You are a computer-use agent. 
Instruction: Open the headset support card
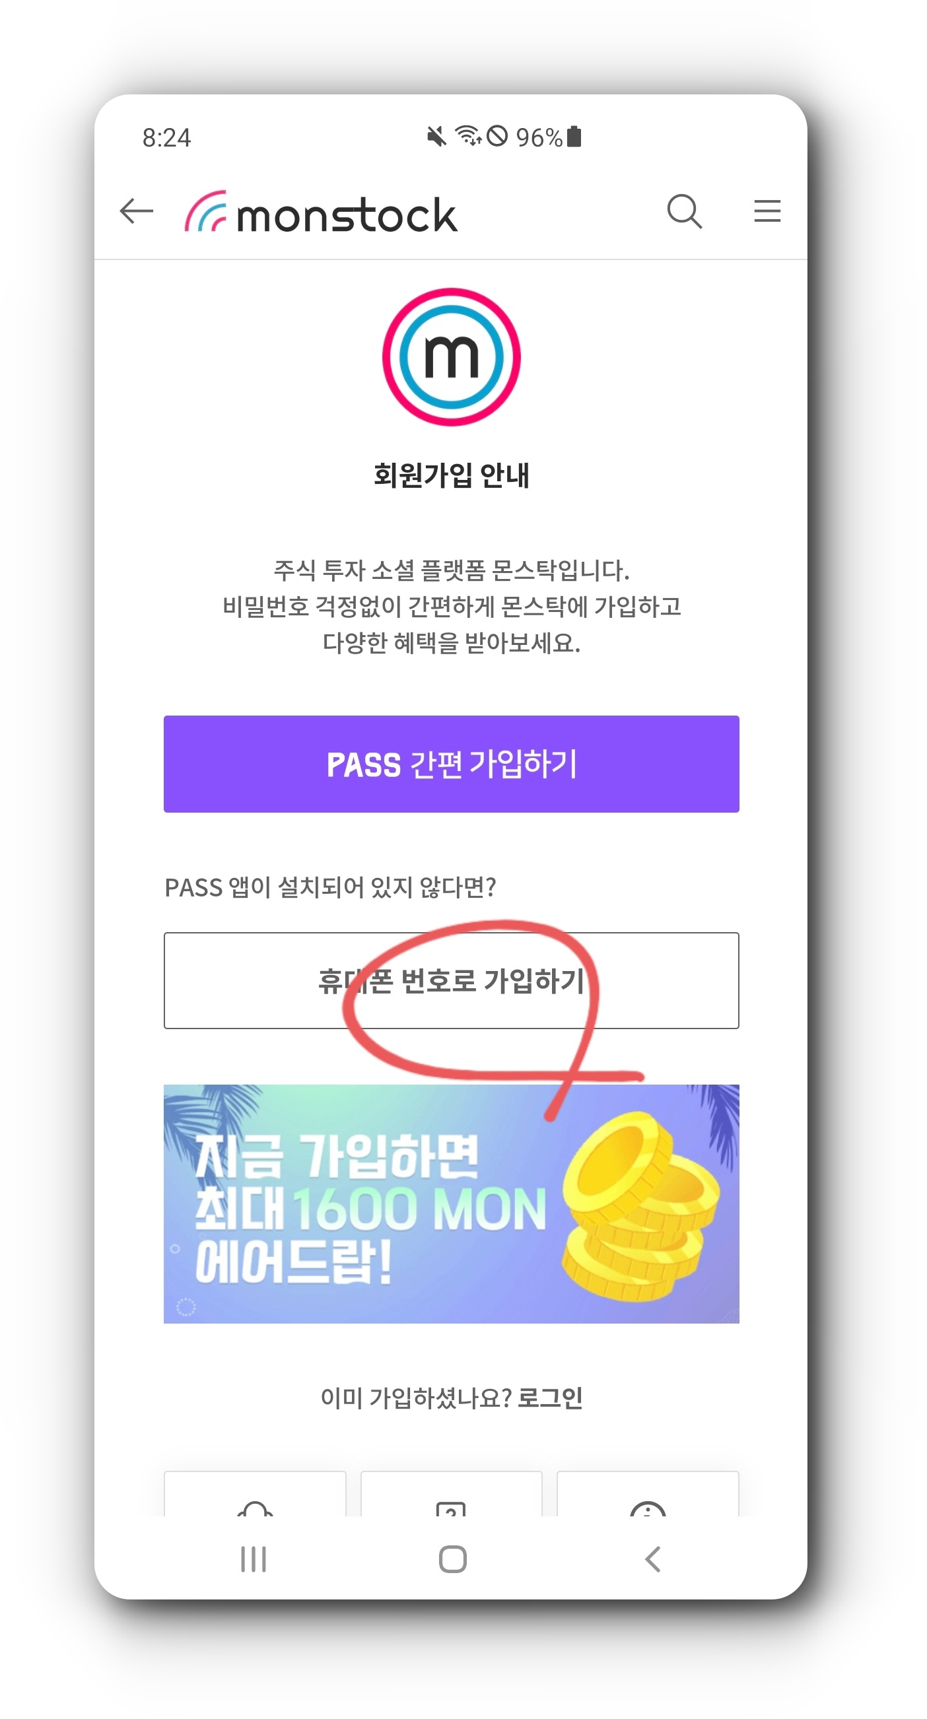(255, 1493)
